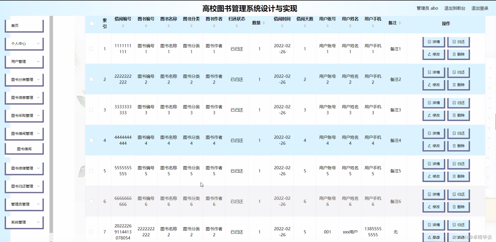Select 图书借阅 under 图书借阅管理
This screenshot has width=496, height=242.
tap(24, 148)
